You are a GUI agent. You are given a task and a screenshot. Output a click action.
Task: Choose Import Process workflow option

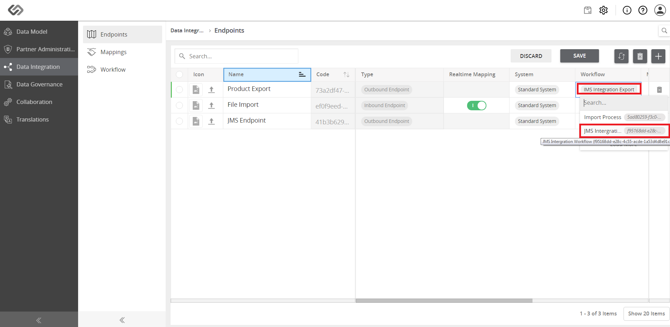(623, 117)
